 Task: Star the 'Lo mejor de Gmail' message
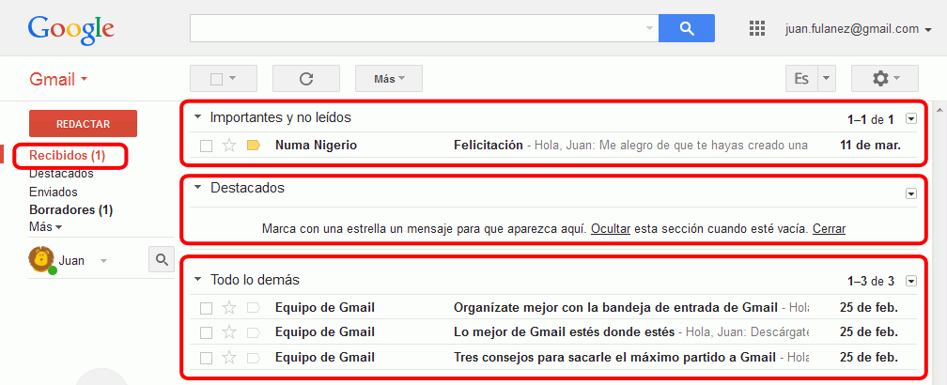pyautogui.click(x=229, y=332)
